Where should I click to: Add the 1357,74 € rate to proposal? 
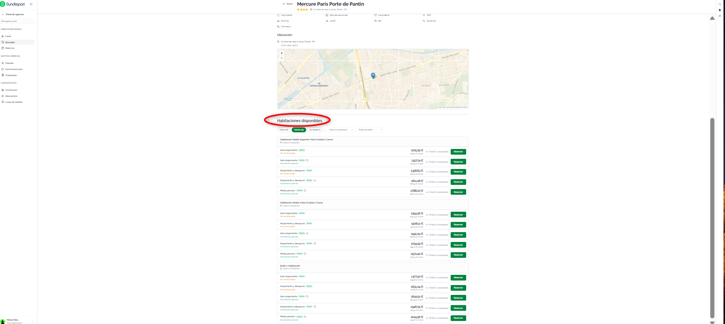437,162
